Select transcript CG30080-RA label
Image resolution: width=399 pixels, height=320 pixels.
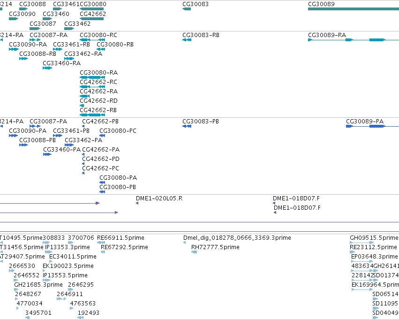99,73
